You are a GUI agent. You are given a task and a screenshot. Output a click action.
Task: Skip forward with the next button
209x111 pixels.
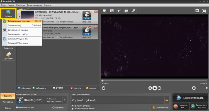159,88
